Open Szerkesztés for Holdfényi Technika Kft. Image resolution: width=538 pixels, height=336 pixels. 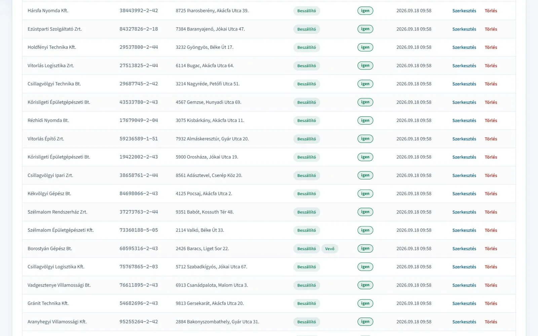464,47
